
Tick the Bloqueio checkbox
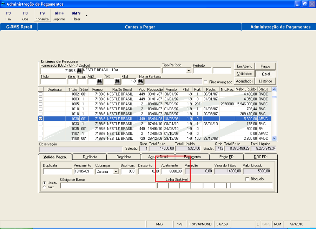click(247, 179)
